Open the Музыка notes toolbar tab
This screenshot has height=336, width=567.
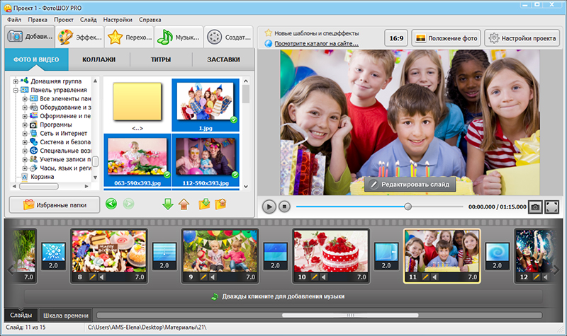coord(179,37)
